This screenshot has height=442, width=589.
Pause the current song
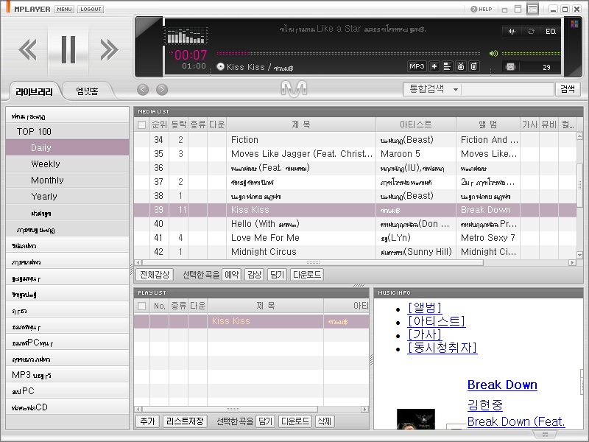click(x=68, y=49)
